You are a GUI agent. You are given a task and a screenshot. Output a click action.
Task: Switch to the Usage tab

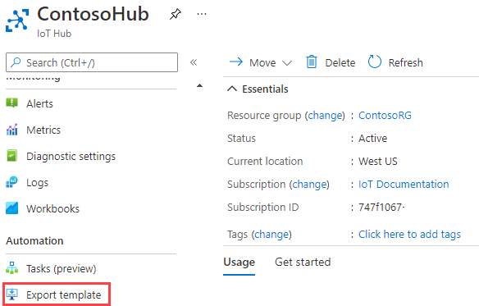[239, 262]
